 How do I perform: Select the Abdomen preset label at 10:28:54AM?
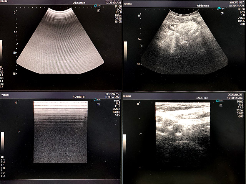[79, 3]
